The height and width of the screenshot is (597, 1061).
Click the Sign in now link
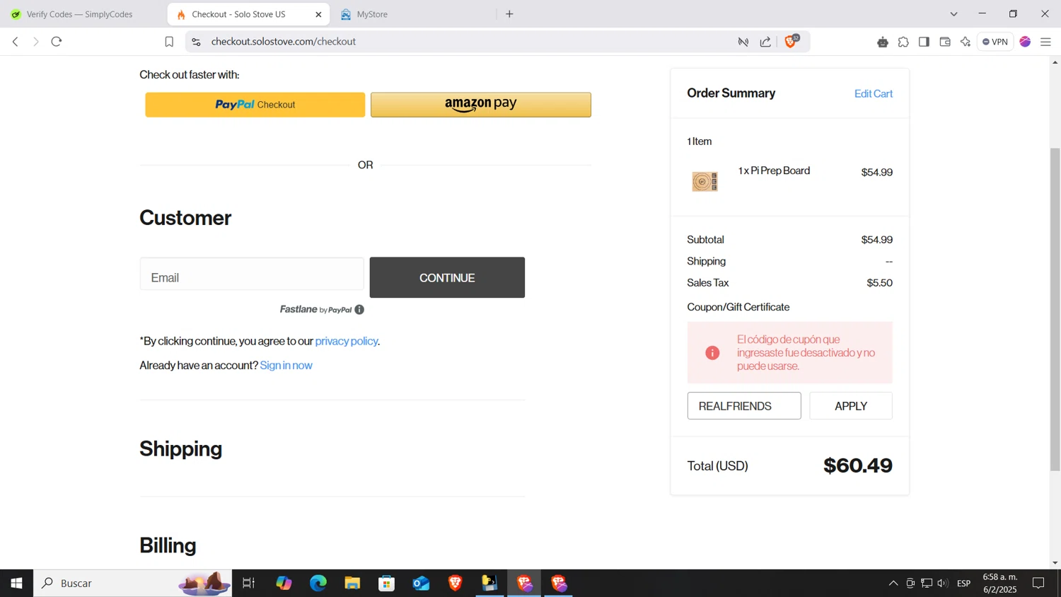tap(286, 365)
